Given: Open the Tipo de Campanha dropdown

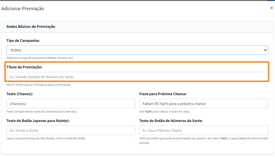Looking at the screenshot, I should (137, 50).
